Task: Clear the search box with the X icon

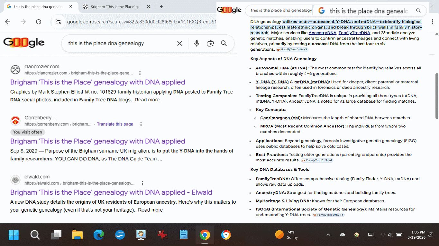Action: (180, 44)
